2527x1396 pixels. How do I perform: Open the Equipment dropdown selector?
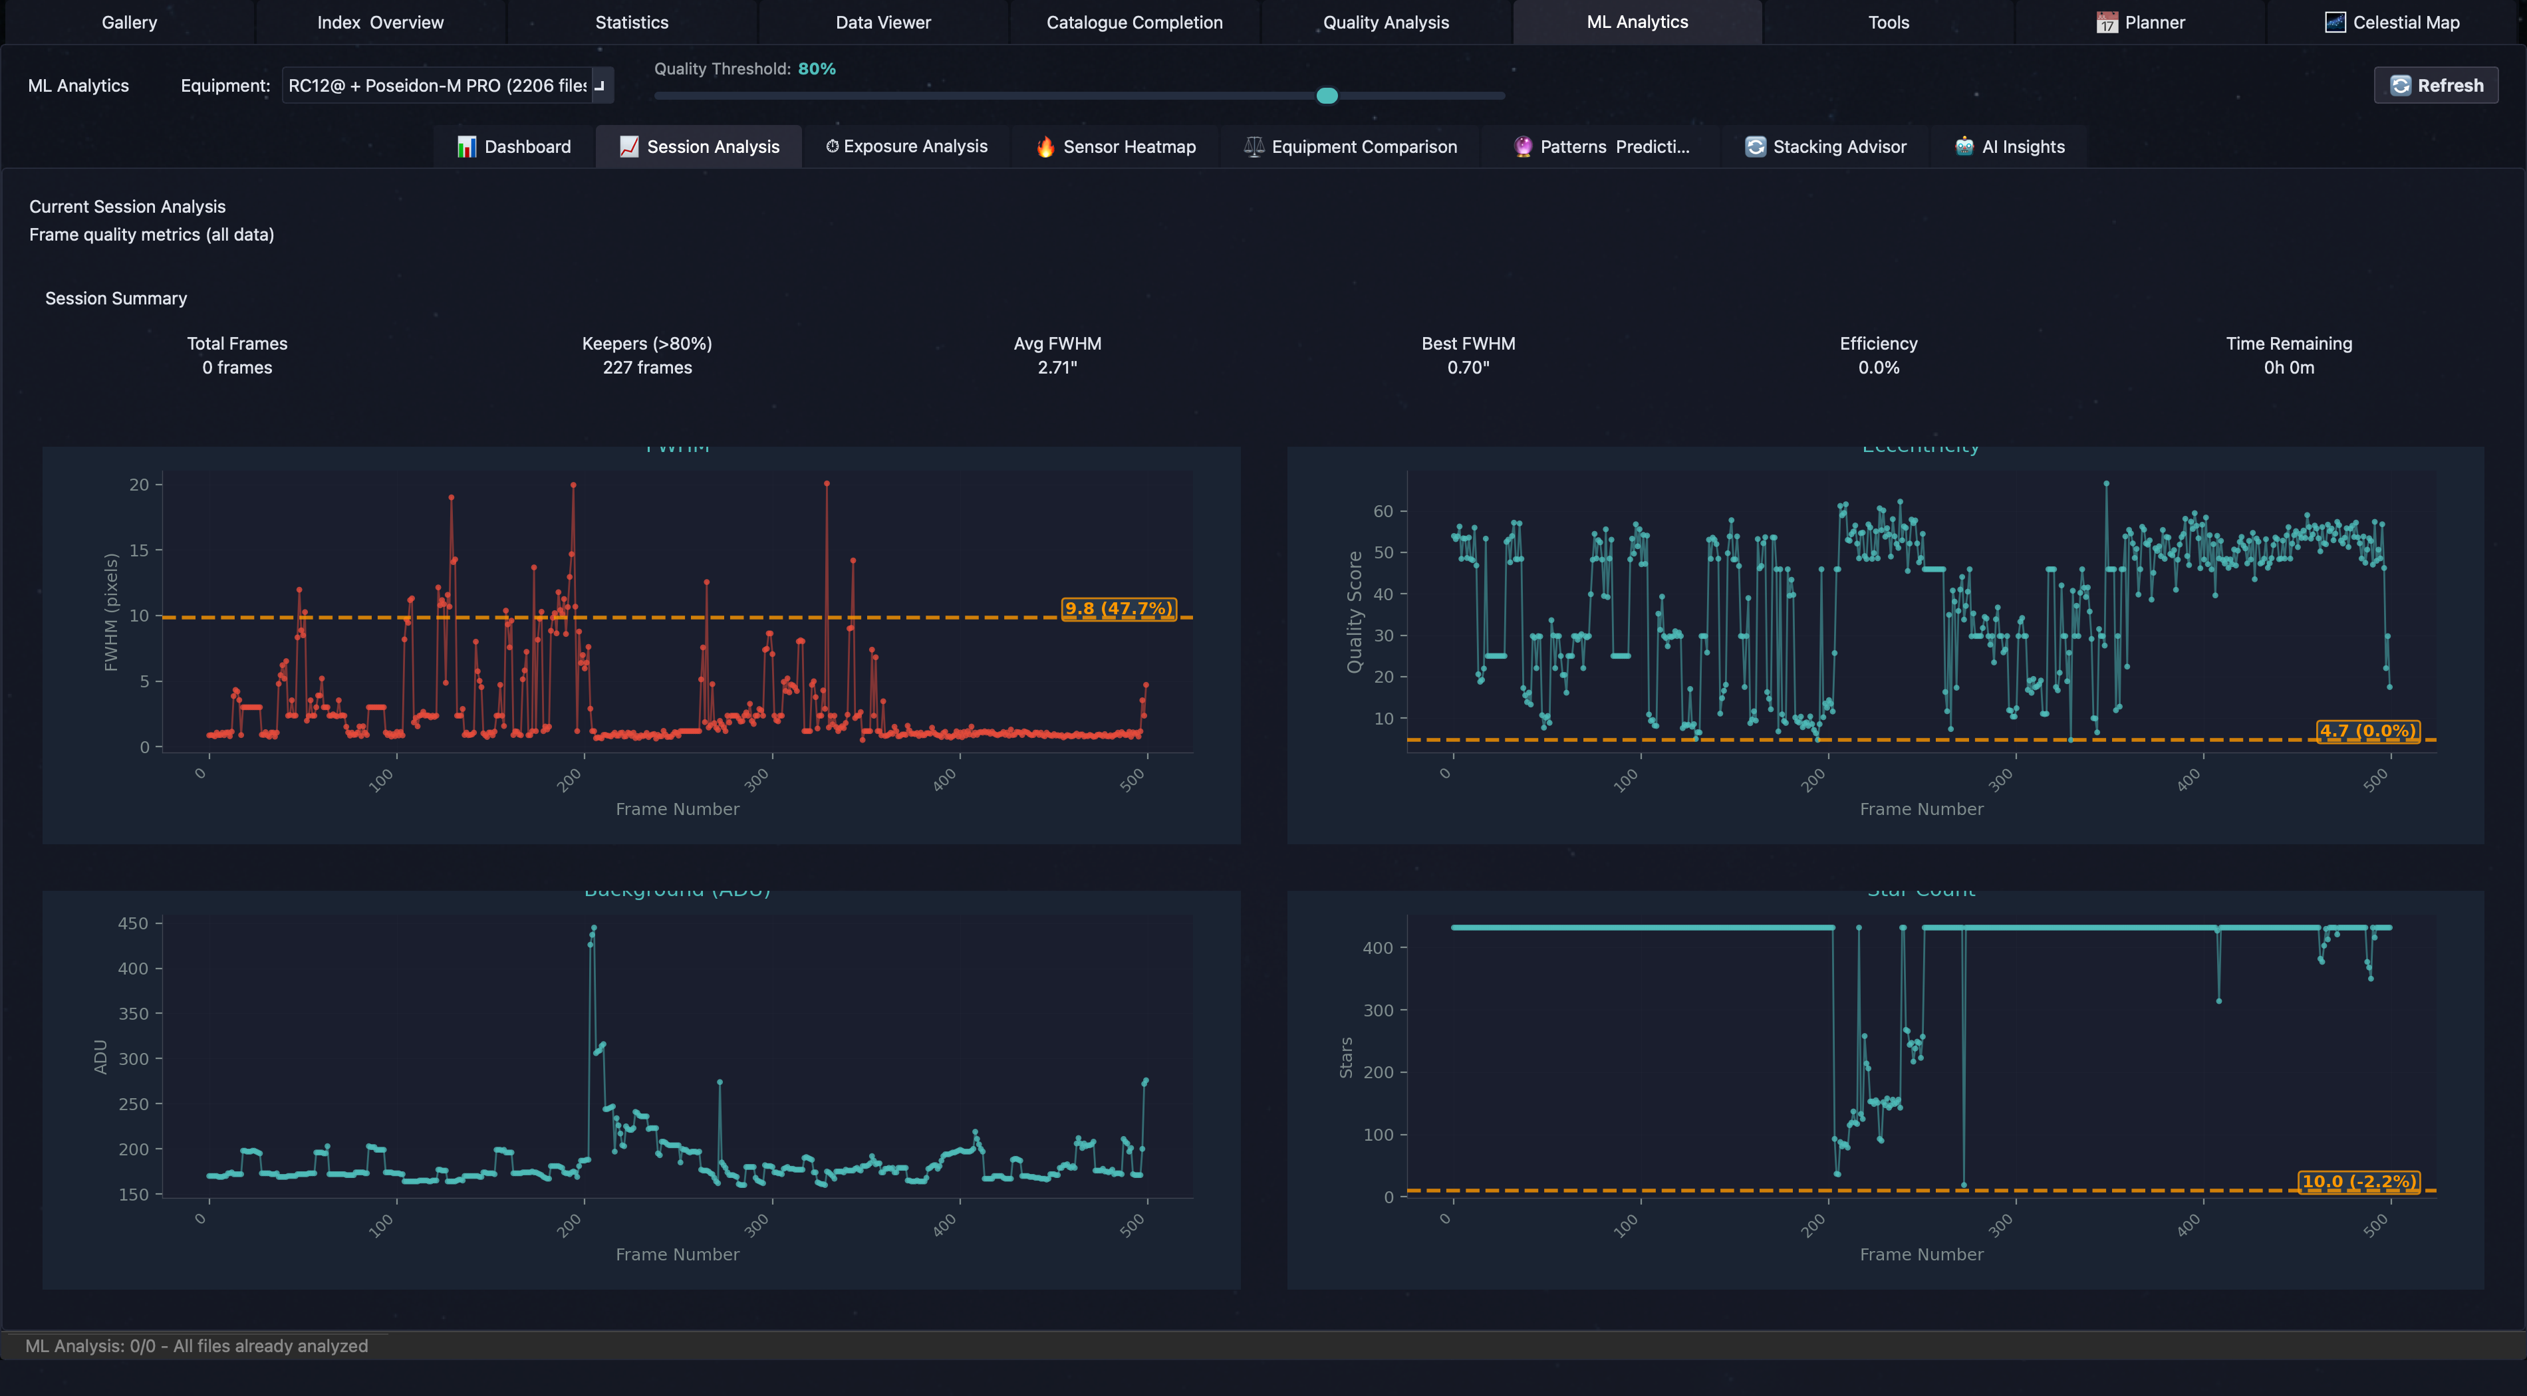click(438, 85)
